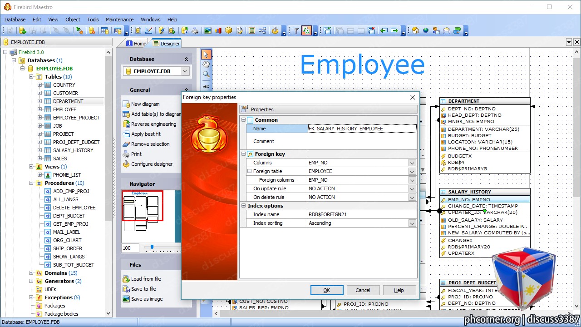Click the globe toolbar icon
581x327 pixels.
click(426, 30)
